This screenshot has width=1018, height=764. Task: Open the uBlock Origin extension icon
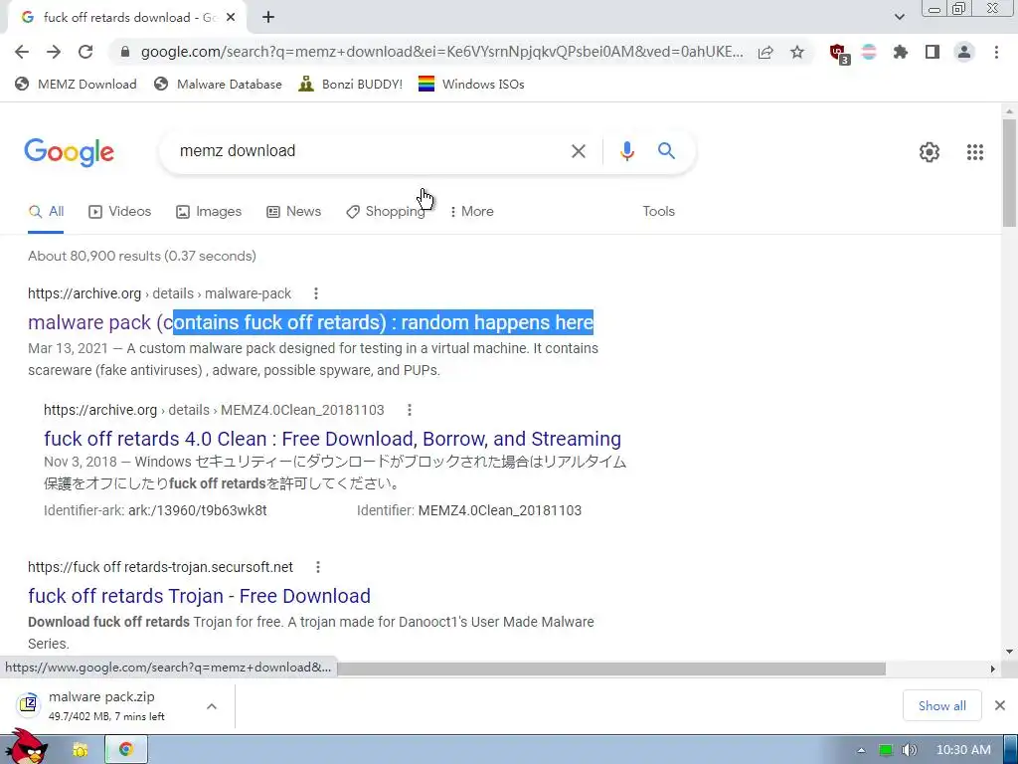coord(839,54)
